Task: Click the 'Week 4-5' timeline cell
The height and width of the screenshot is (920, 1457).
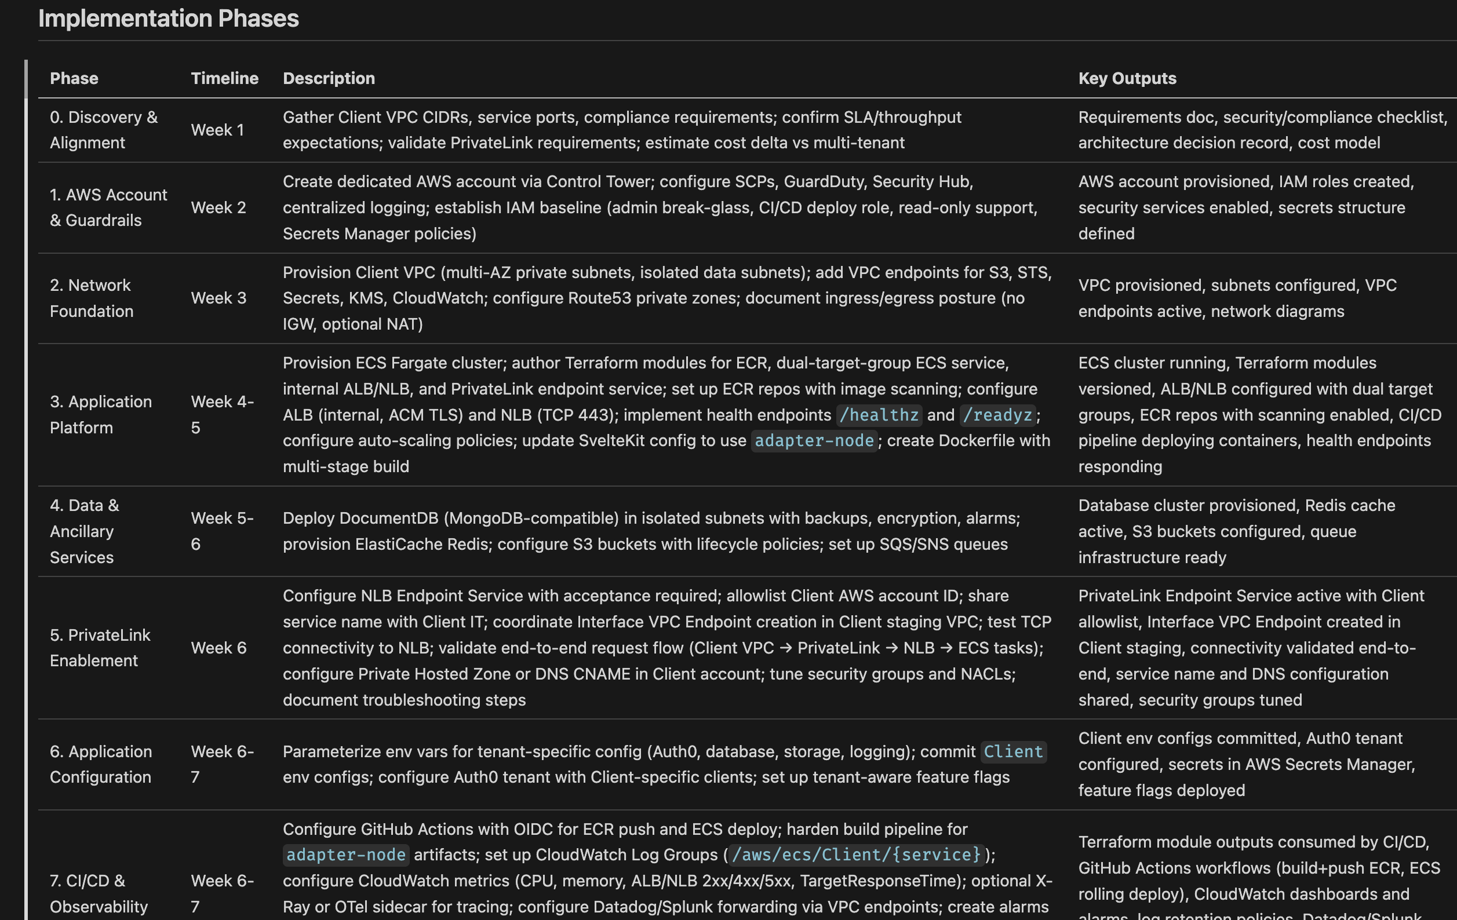Action: tap(222, 414)
